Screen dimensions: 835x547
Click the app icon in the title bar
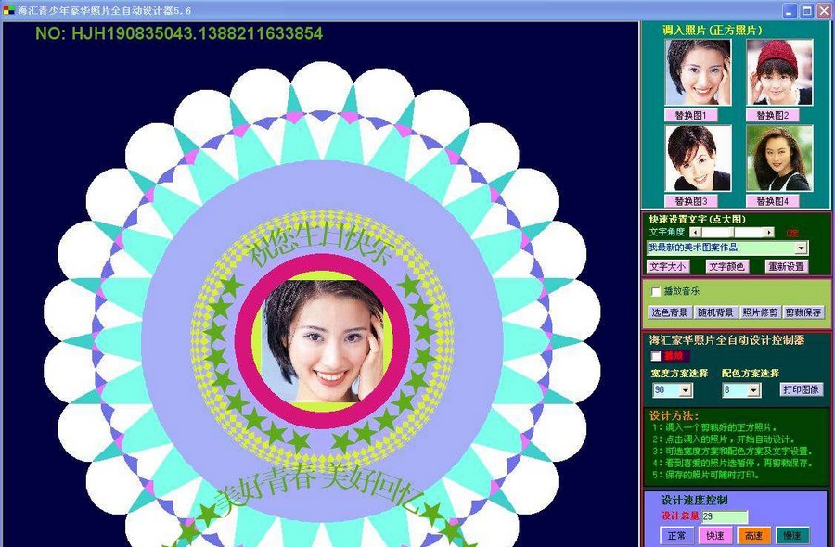(8, 10)
